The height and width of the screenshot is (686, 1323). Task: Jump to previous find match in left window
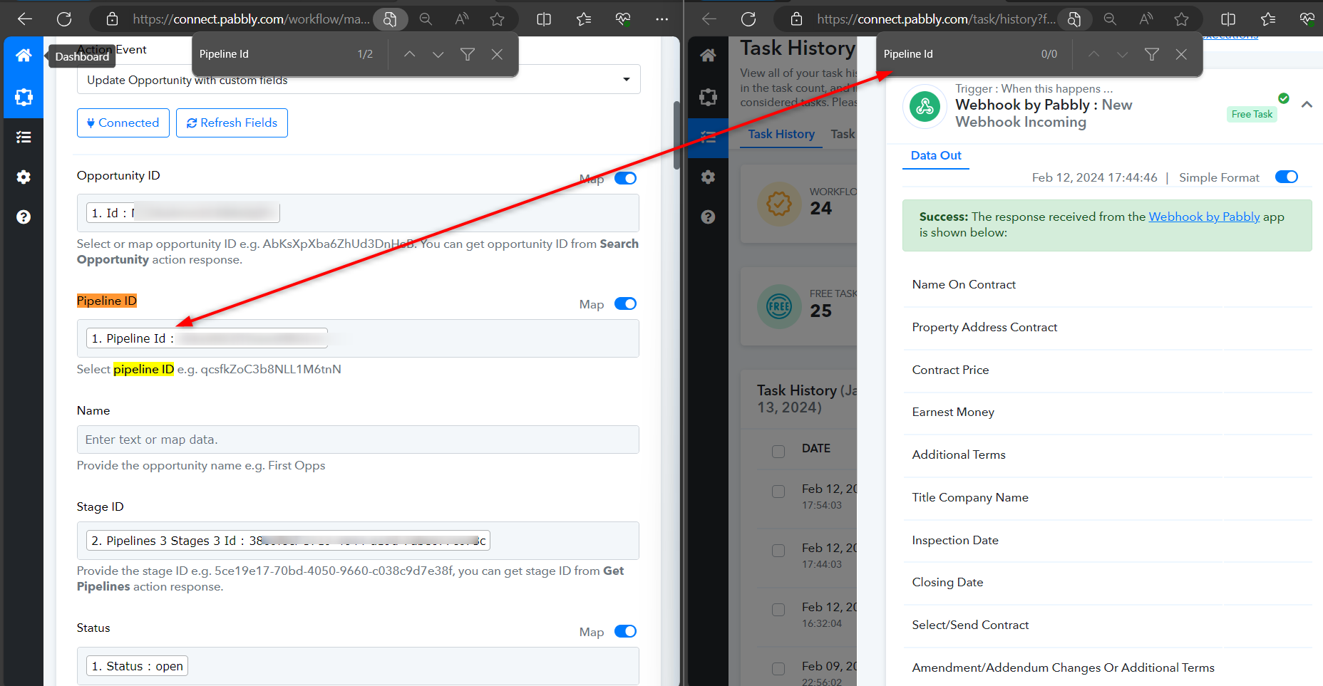[x=409, y=54]
